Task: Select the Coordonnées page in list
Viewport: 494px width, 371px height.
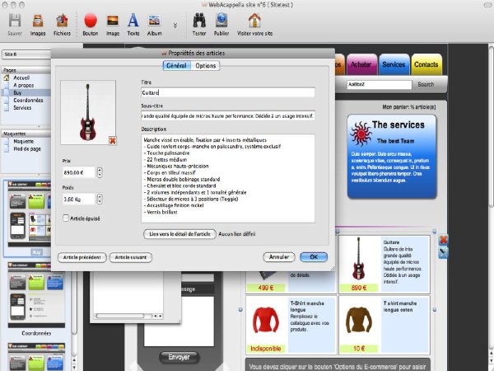Action: pos(28,100)
